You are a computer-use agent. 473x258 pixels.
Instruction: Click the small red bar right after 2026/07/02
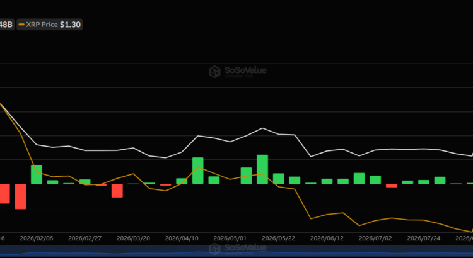coord(391,186)
